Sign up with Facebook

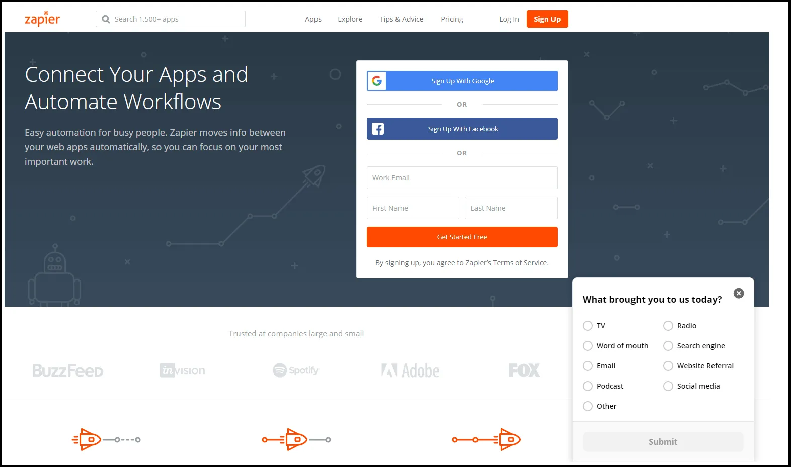[462, 129]
